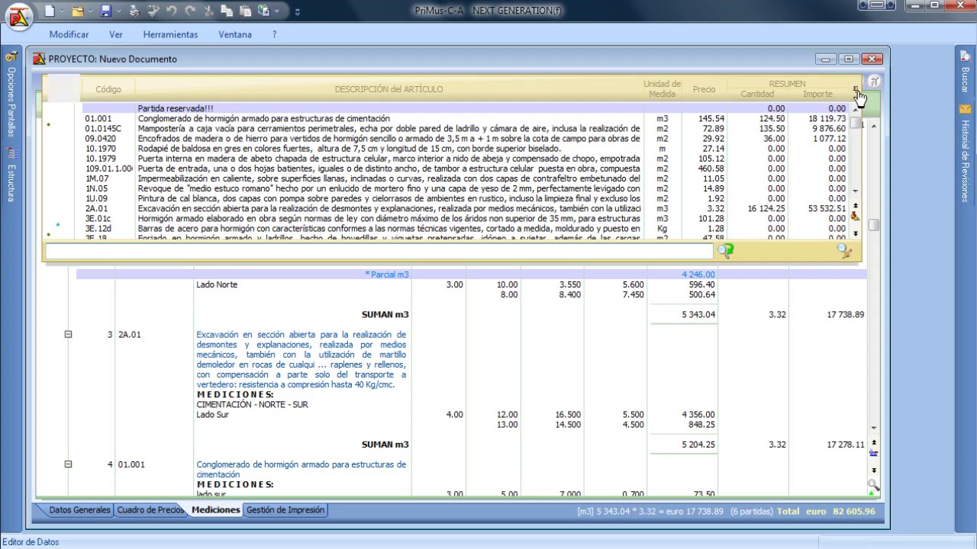Click the open folder toolbar icon
The image size is (977, 549).
(77, 11)
